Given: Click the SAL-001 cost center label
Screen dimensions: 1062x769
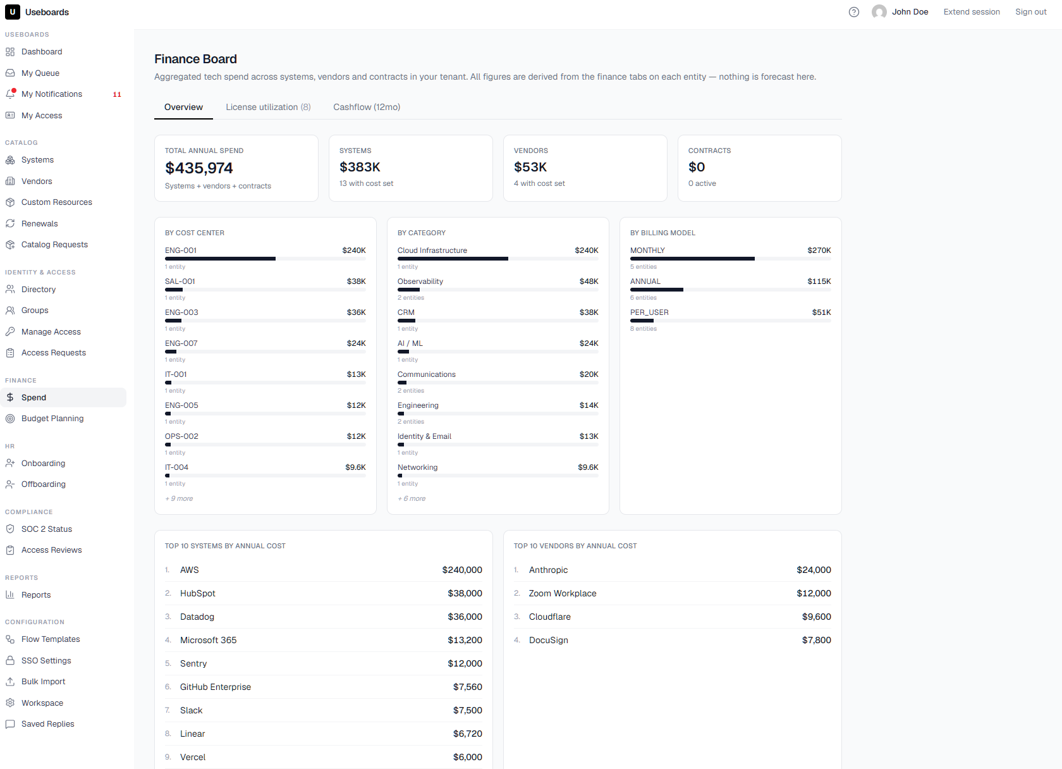Looking at the screenshot, I should coord(180,282).
